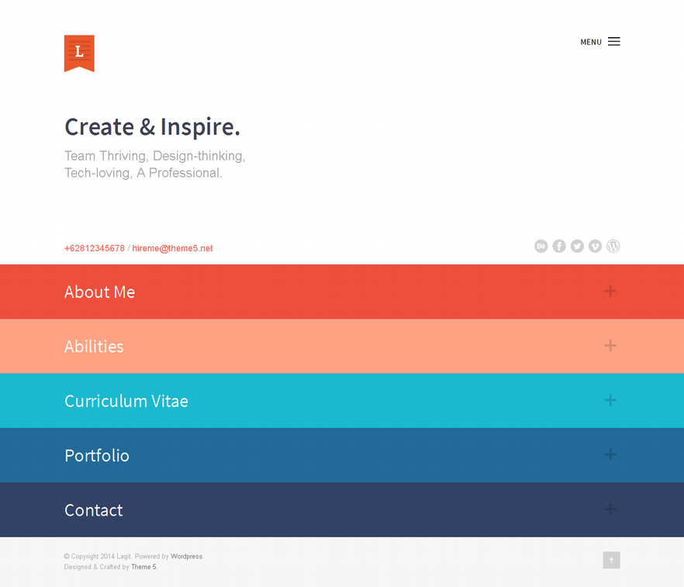Open the WordPress social icon
The height and width of the screenshot is (587, 684).
613,246
